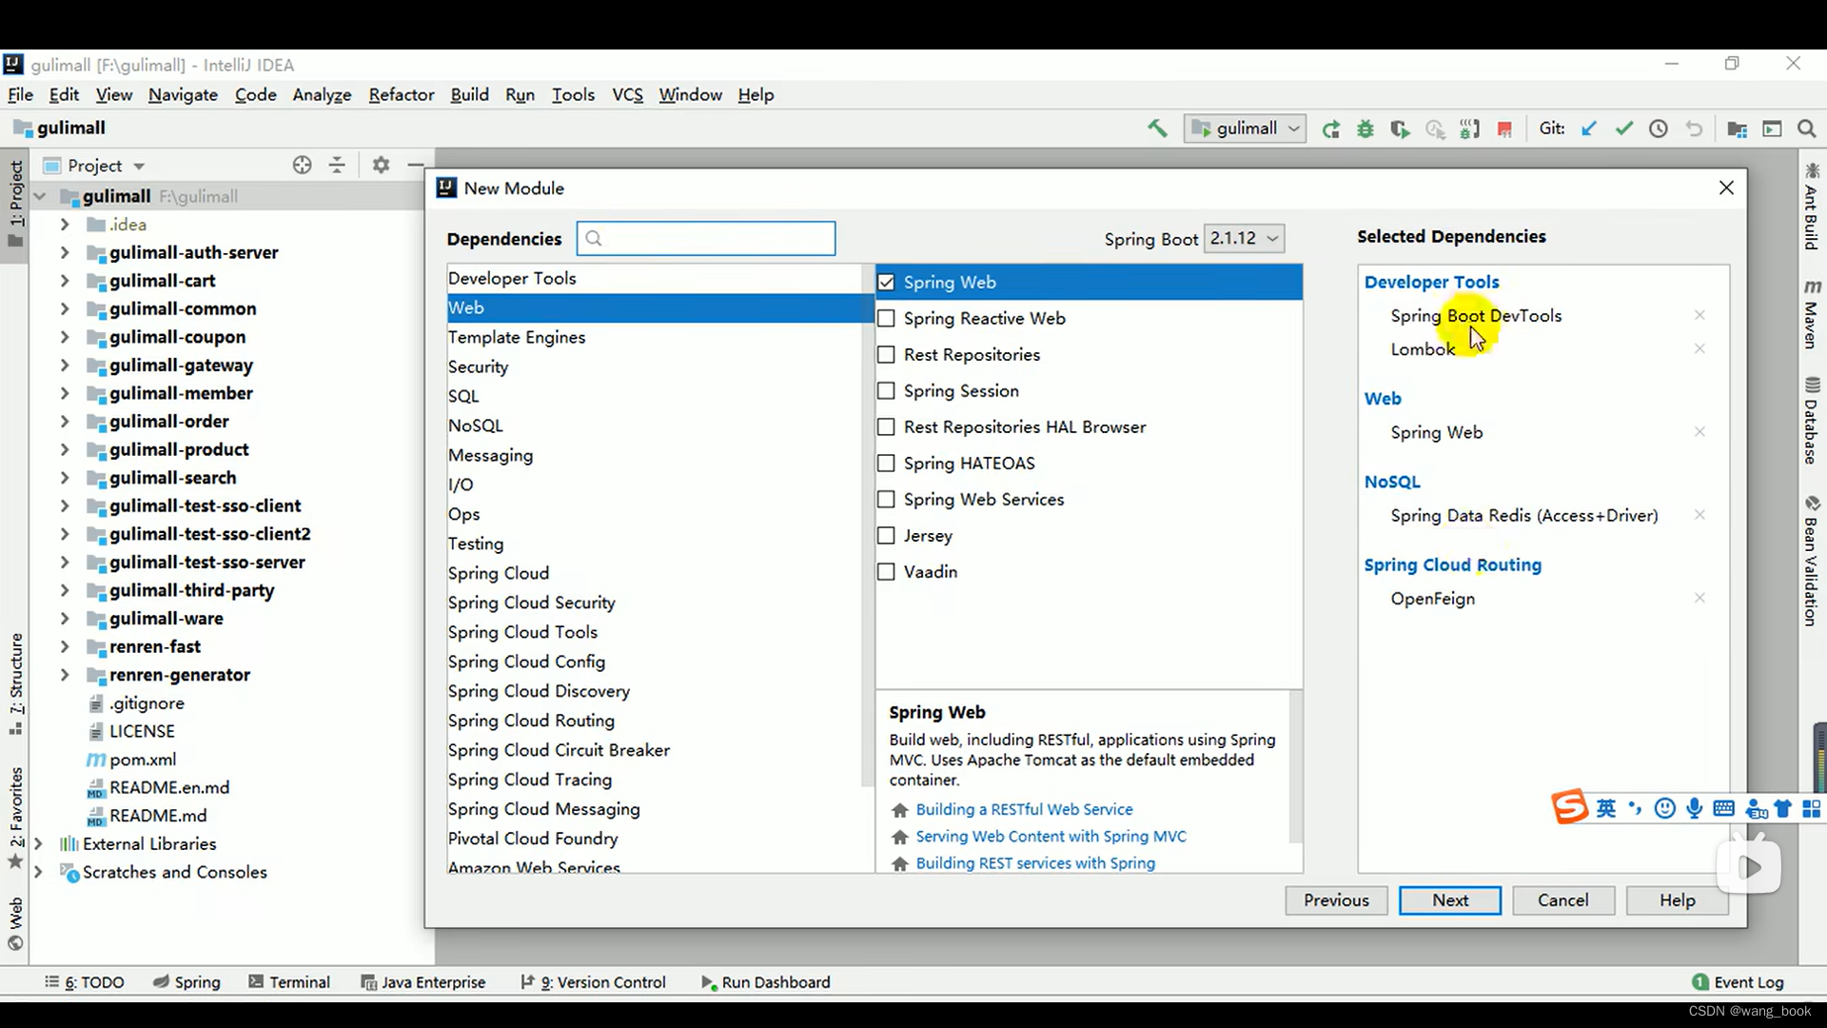
Task: Open Spring Boot version dropdown
Action: pos(1244,238)
